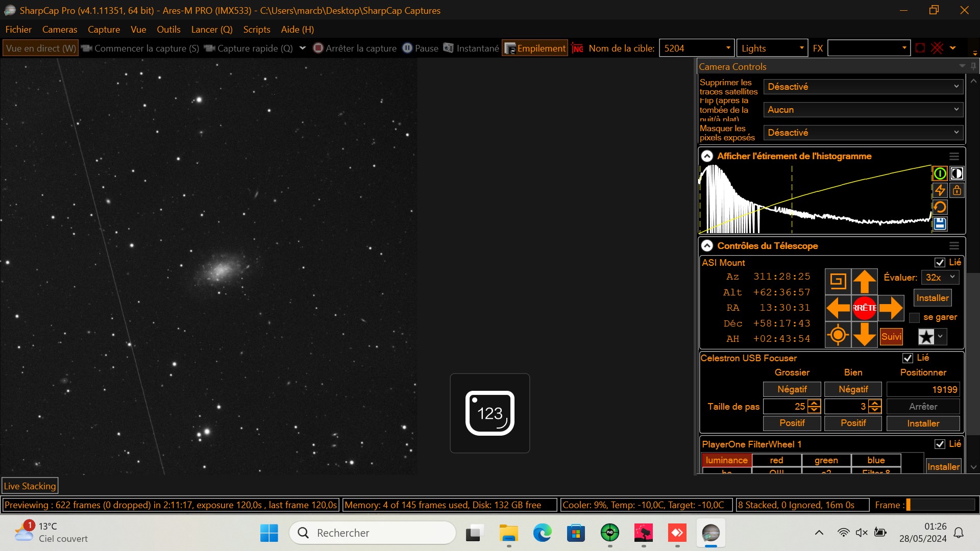
Task: Click the histogram stretch curve graph
Action: tap(814, 199)
